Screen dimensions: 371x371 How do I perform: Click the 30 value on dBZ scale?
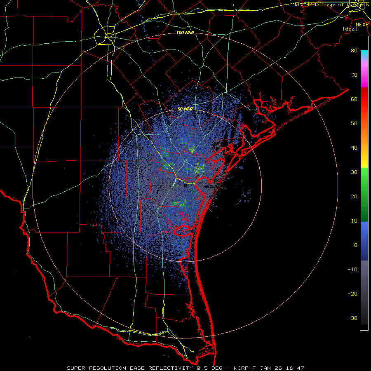[x=354, y=172]
